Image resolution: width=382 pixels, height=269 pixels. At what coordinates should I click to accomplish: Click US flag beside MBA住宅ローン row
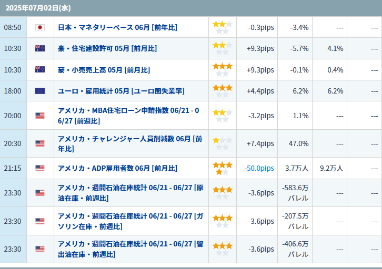[40, 116]
